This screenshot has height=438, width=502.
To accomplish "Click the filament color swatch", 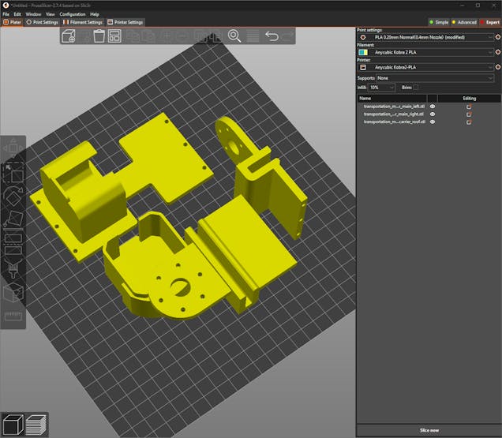I will click(x=362, y=52).
